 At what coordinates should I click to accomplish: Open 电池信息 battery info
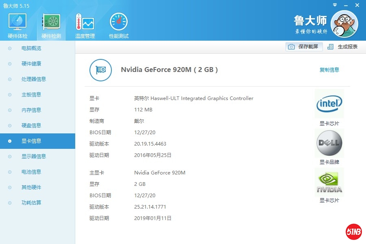coord(31,172)
